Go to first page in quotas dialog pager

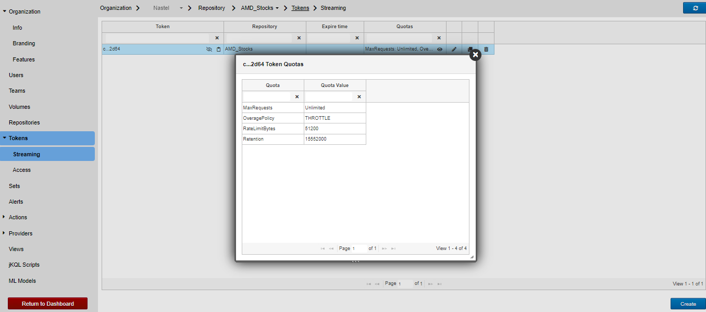(323, 249)
